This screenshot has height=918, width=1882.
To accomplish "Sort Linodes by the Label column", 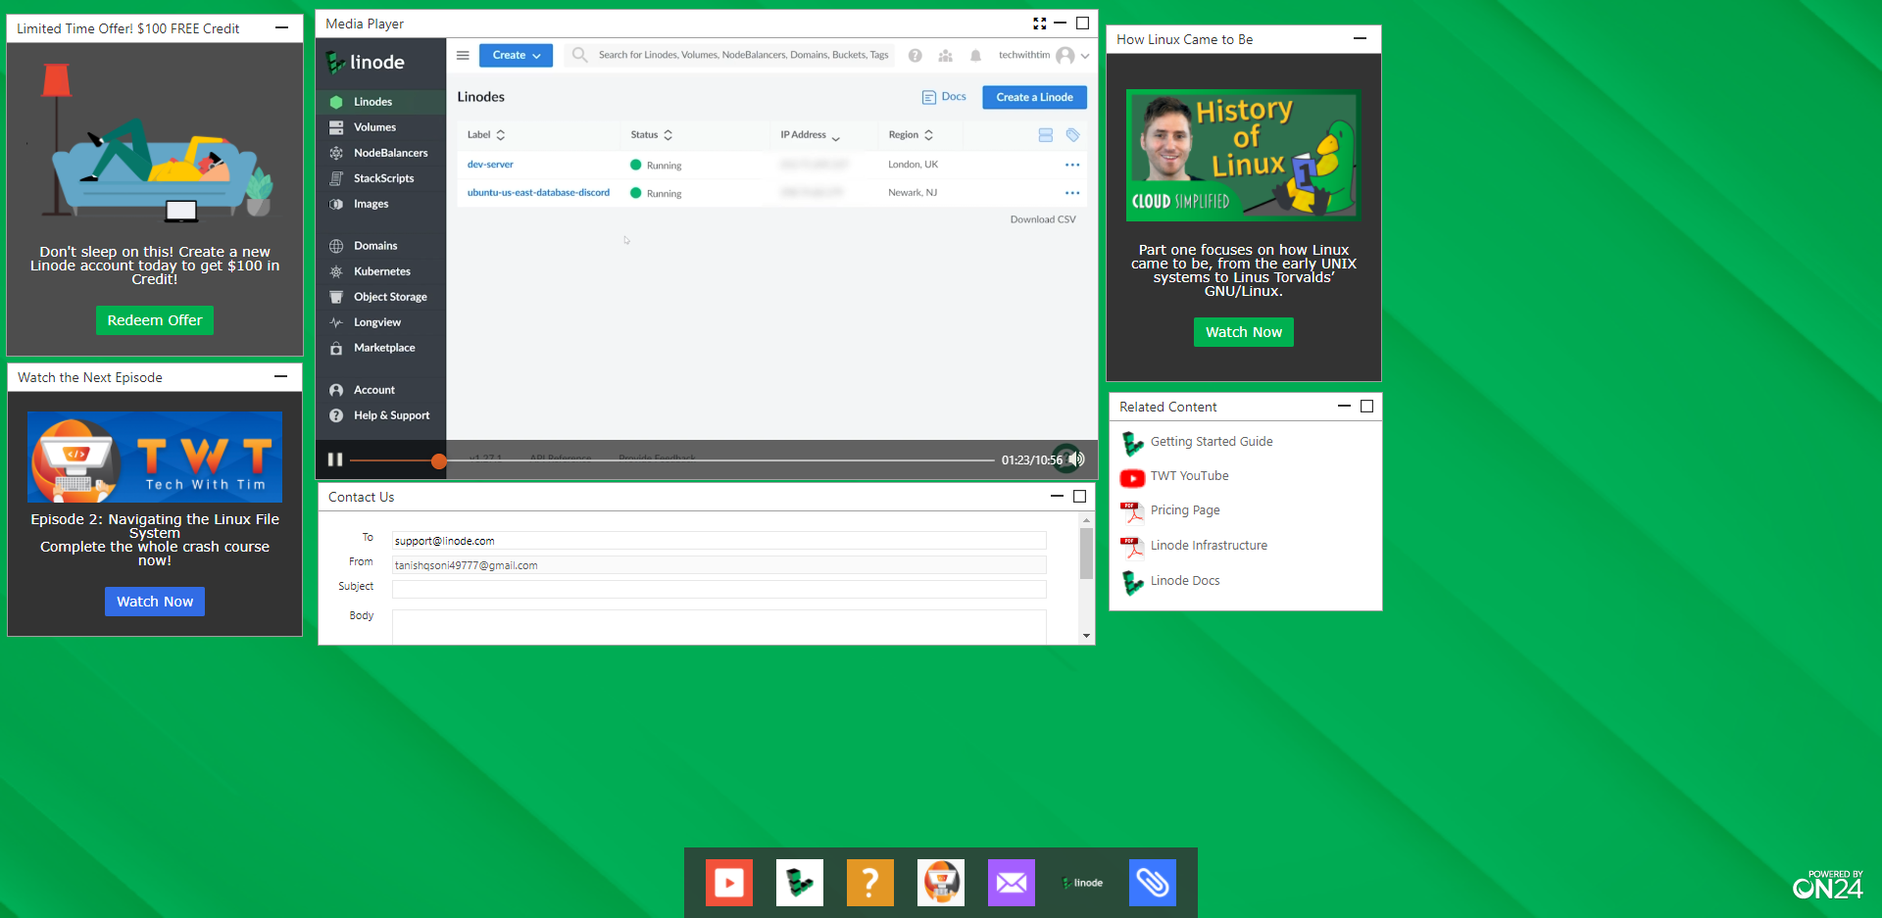I will click(x=486, y=135).
